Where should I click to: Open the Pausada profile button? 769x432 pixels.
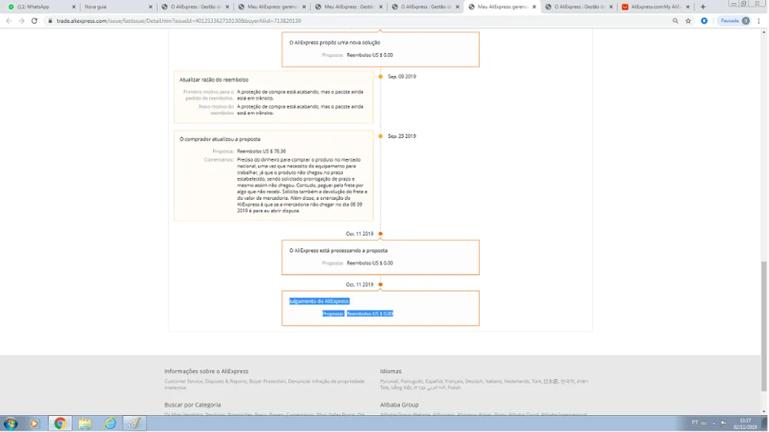(734, 21)
